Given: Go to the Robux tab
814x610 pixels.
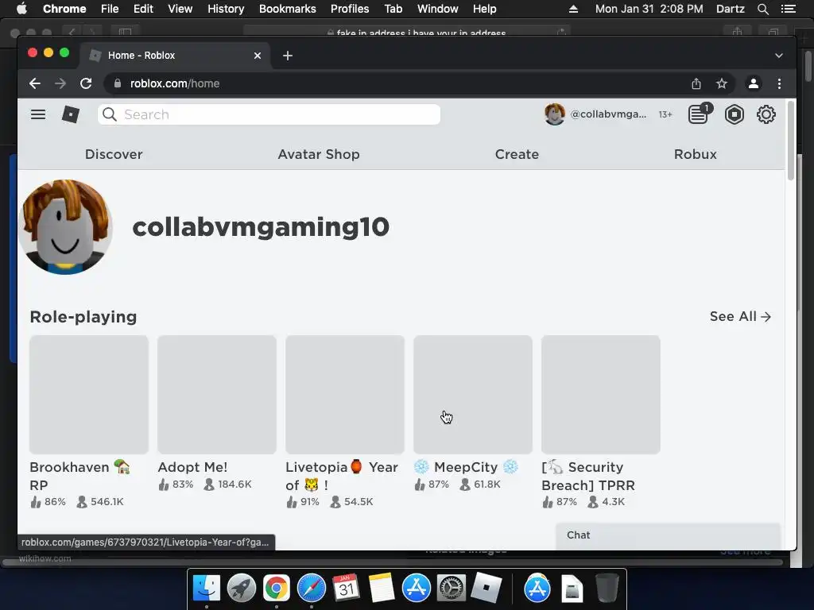Looking at the screenshot, I should coord(695,154).
